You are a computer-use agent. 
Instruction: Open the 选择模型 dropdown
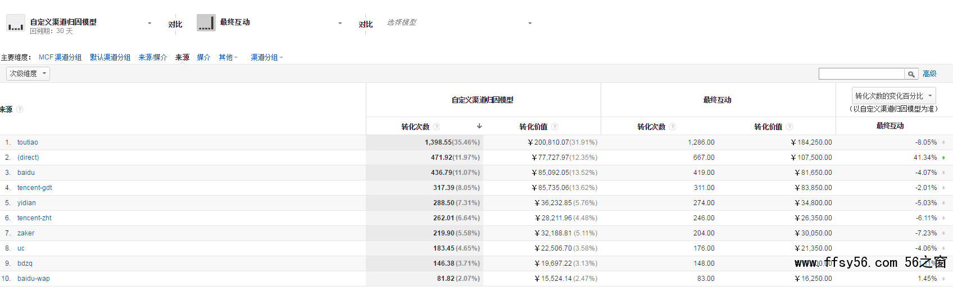530,23
